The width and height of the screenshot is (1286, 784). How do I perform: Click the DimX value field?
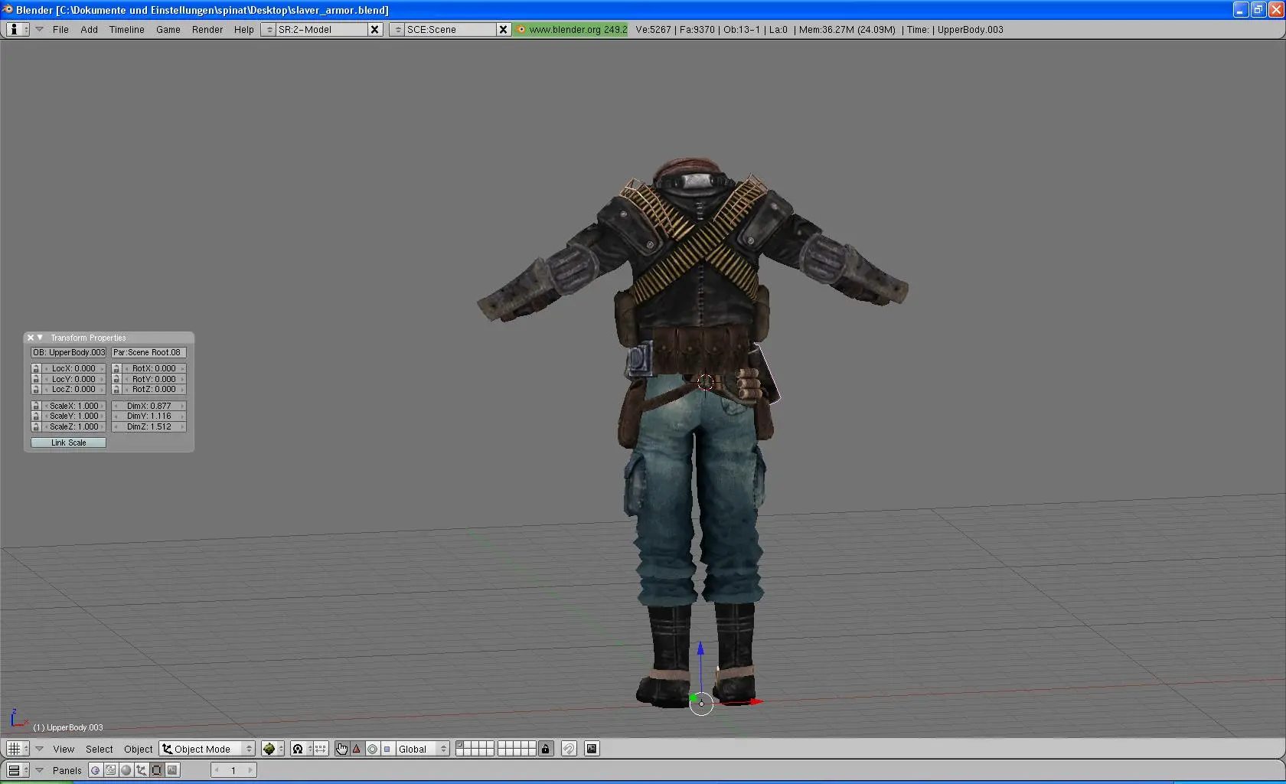pos(149,406)
